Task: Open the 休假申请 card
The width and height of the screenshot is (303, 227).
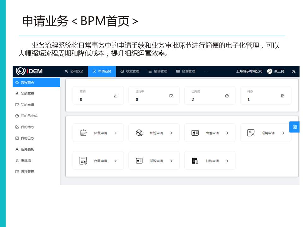Action: click(98, 133)
